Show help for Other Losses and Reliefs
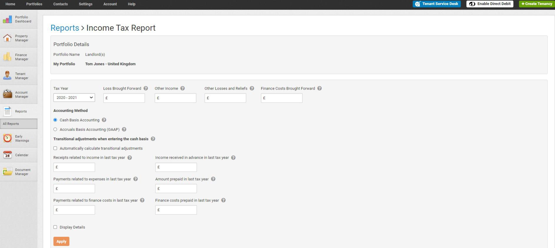Viewport: 555px width, 248px height. click(252, 88)
